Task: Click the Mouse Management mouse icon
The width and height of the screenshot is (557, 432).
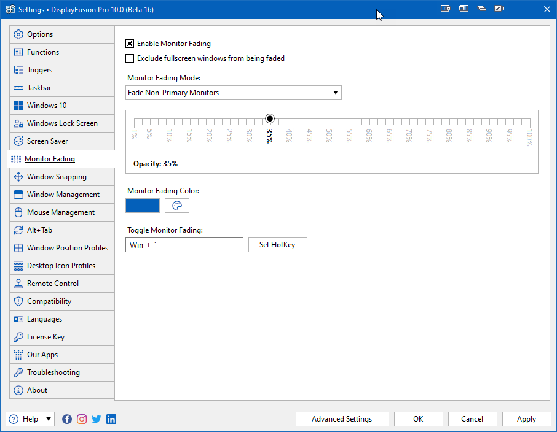Action: (18, 212)
